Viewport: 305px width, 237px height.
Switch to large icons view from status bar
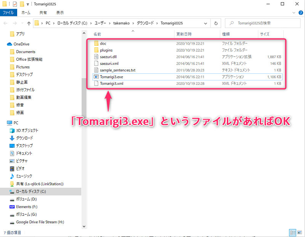coord(300,232)
